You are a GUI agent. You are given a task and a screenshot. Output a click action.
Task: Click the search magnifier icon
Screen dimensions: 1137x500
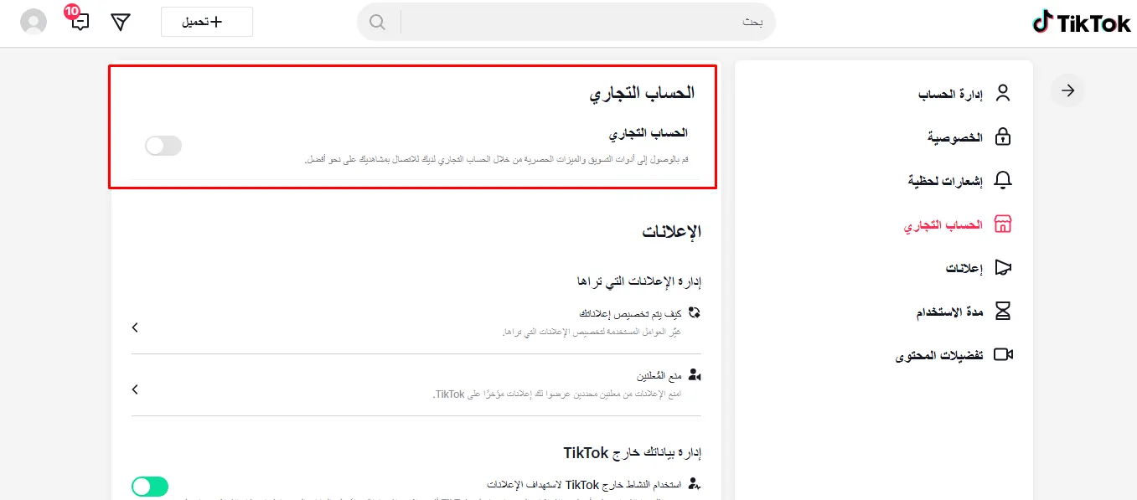377,22
